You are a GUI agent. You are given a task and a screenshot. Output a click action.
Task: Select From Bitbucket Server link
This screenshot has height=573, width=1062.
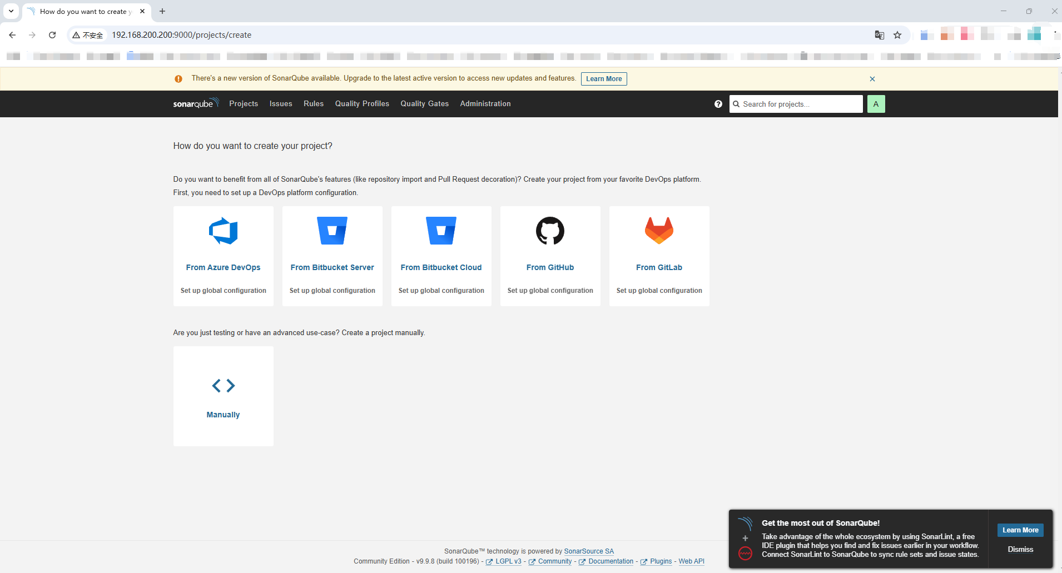332,267
